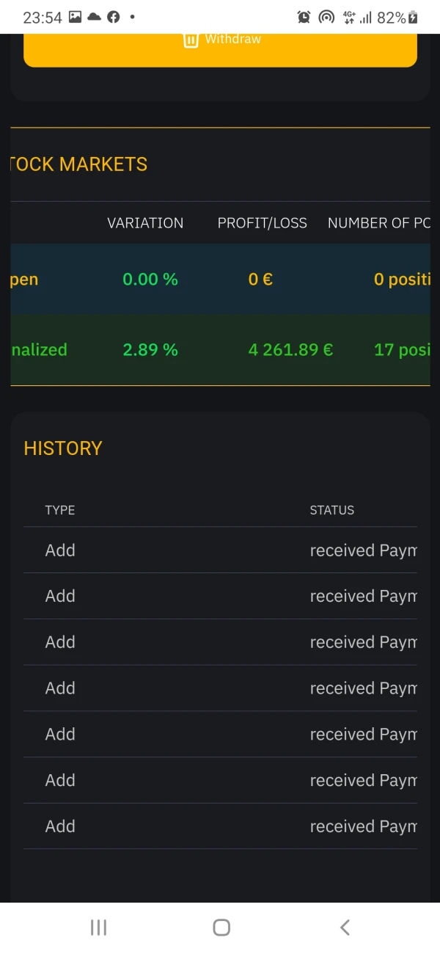This screenshot has height=954, width=440.
Task: Tap the VARIATION column header
Action: 145,223
